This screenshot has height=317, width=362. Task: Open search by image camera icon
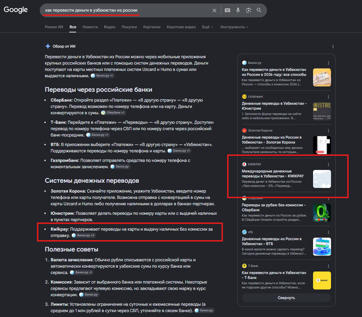pos(248,10)
